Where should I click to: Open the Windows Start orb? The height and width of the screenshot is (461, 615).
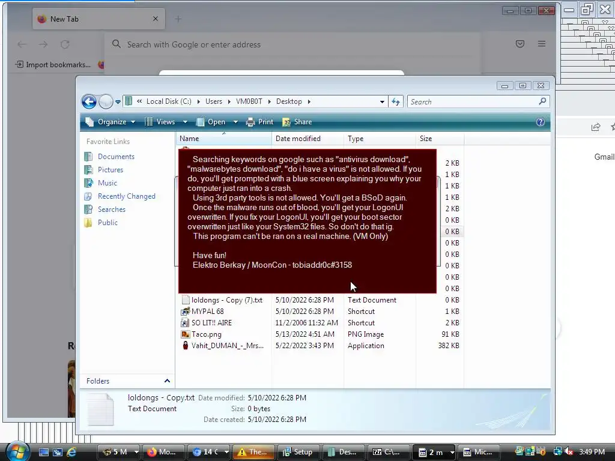[x=17, y=451]
